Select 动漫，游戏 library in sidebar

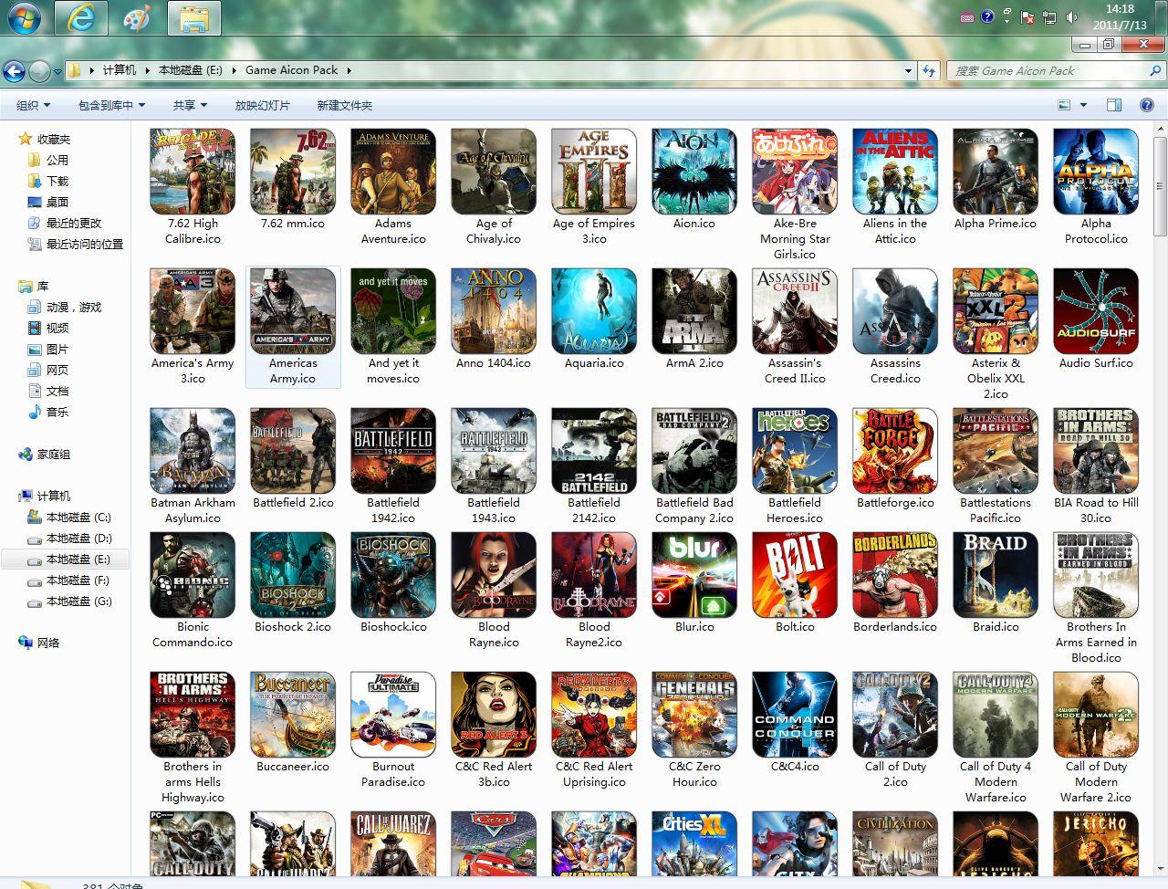(x=74, y=308)
